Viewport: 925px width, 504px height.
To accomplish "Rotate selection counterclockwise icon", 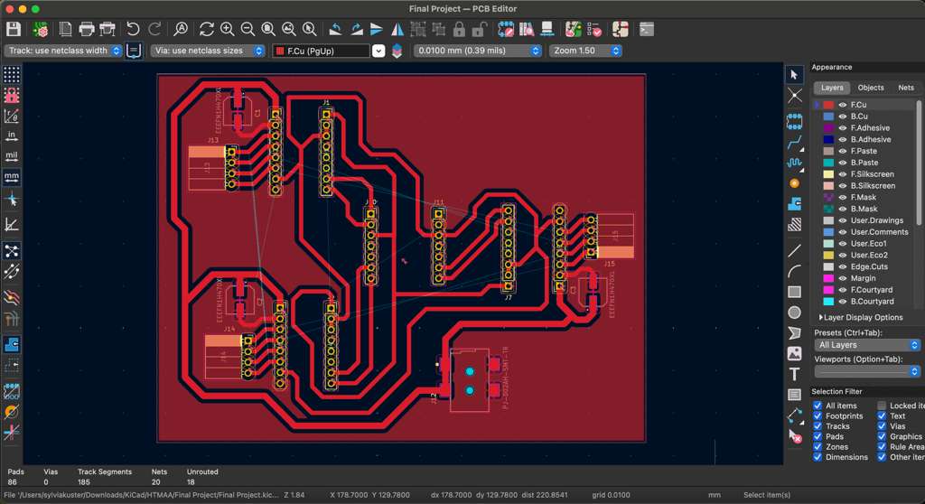I will tap(335, 29).
